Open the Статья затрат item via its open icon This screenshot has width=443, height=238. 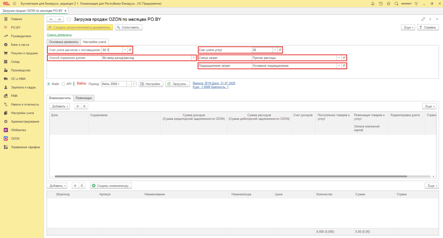(344, 58)
